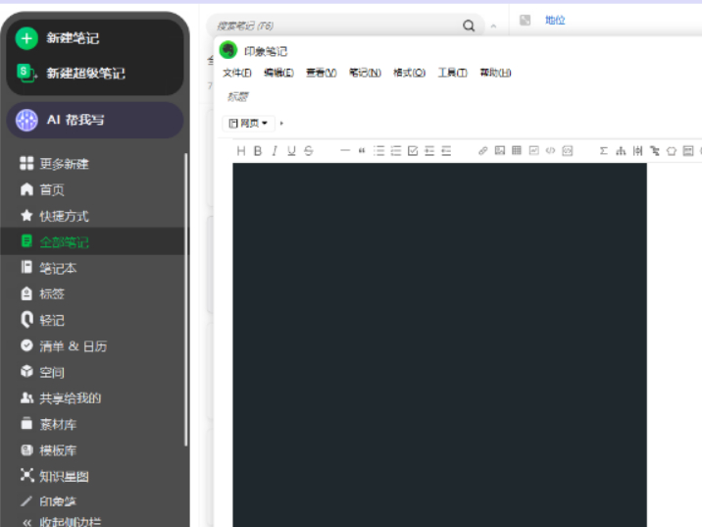
Task: Open 笔记本 notebooks list
Action: [48, 268]
